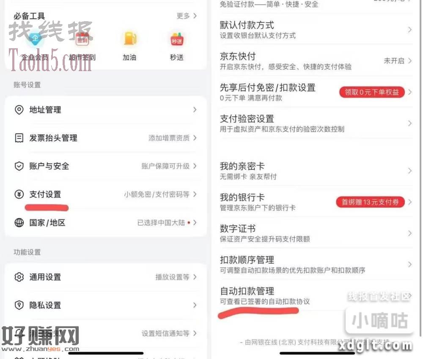Screen dimensions: 423x359
Task: Open 扣款顺序管理 menu entry
Action: [316, 264]
